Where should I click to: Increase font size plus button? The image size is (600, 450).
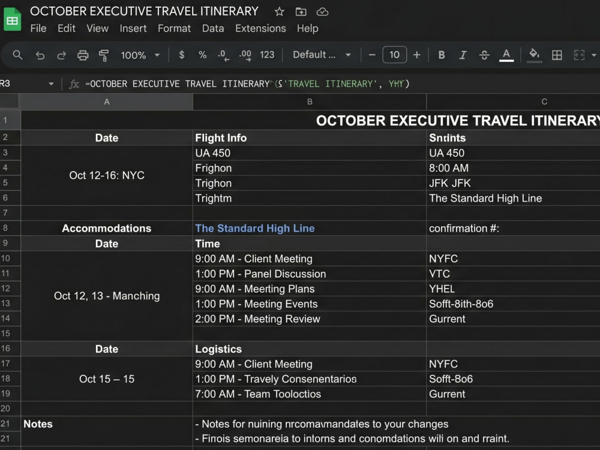(417, 55)
